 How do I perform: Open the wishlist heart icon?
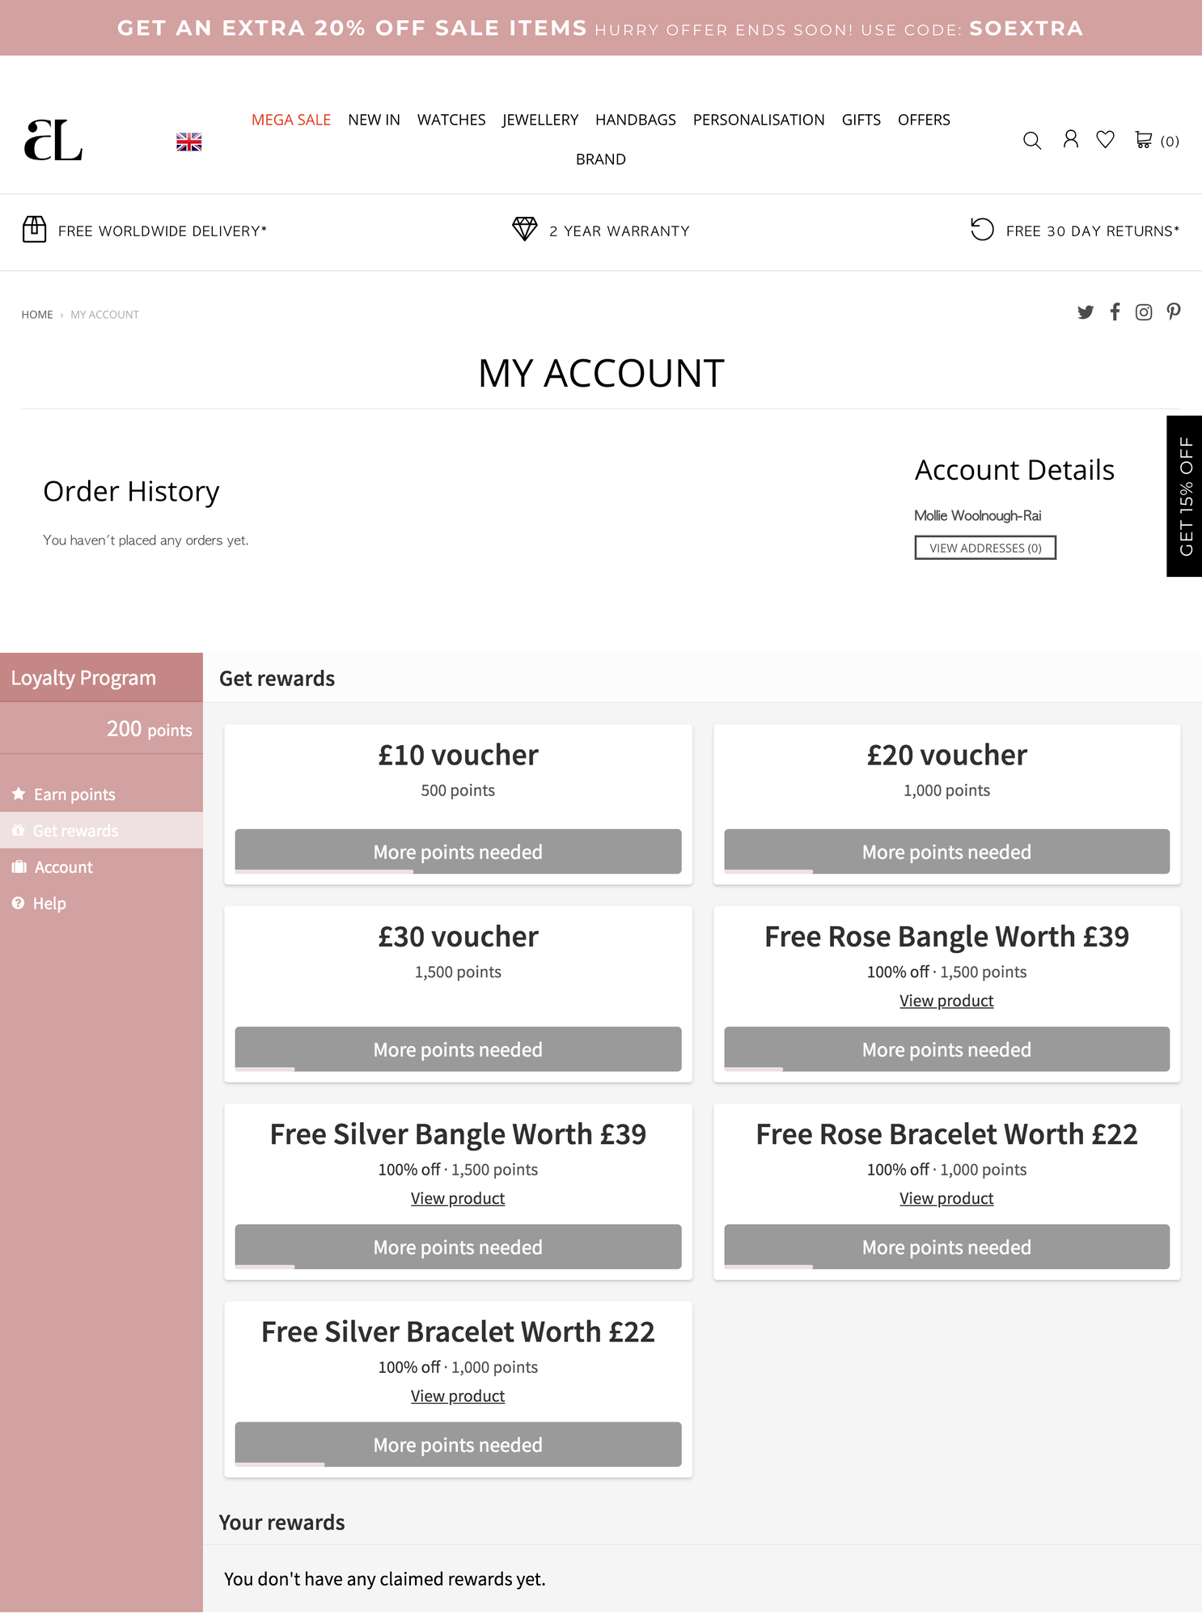1106,140
